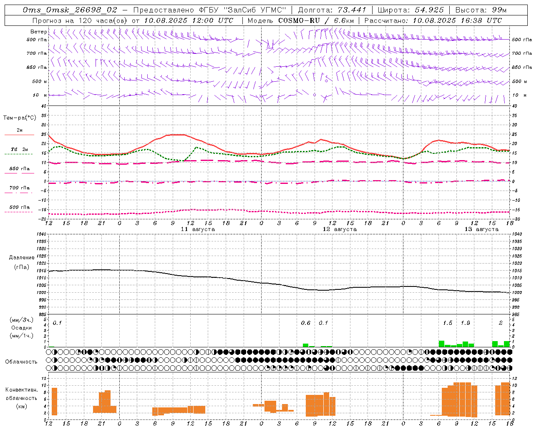Click the (гПа) unit under Давление
This screenshot has width=534, height=427.
(22, 267)
